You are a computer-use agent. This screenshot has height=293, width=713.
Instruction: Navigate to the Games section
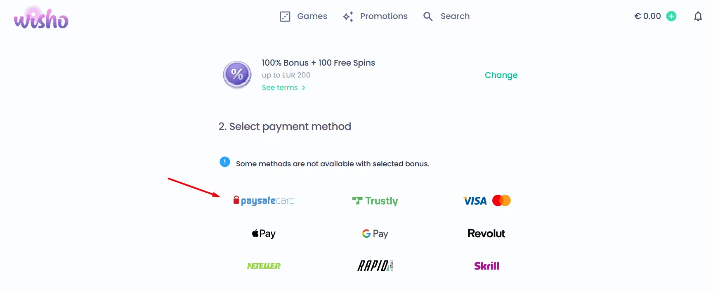[x=303, y=16]
